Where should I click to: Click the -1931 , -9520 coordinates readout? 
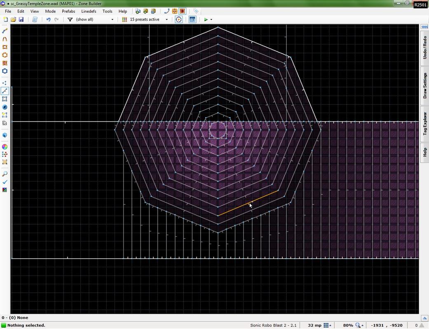pyautogui.click(x=387, y=325)
